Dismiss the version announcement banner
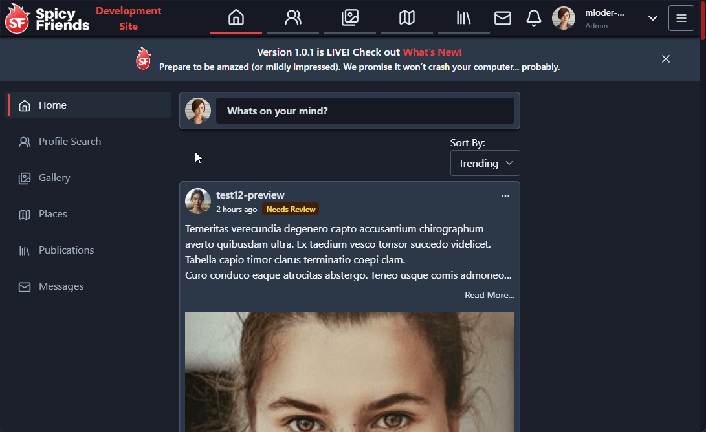The image size is (706, 432). (x=666, y=59)
